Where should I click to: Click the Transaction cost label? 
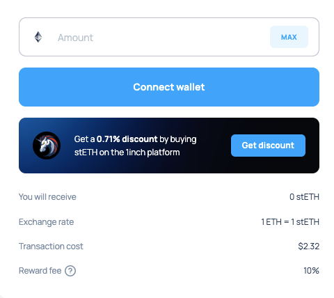point(51,246)
